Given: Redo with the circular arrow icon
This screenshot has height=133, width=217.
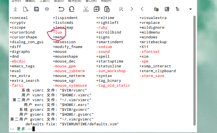Looking at the screenshot, I should click(72, 9).
